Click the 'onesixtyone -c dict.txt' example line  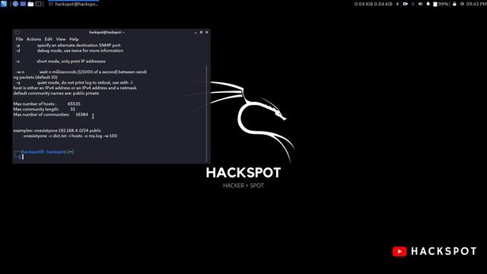[70, 135]
